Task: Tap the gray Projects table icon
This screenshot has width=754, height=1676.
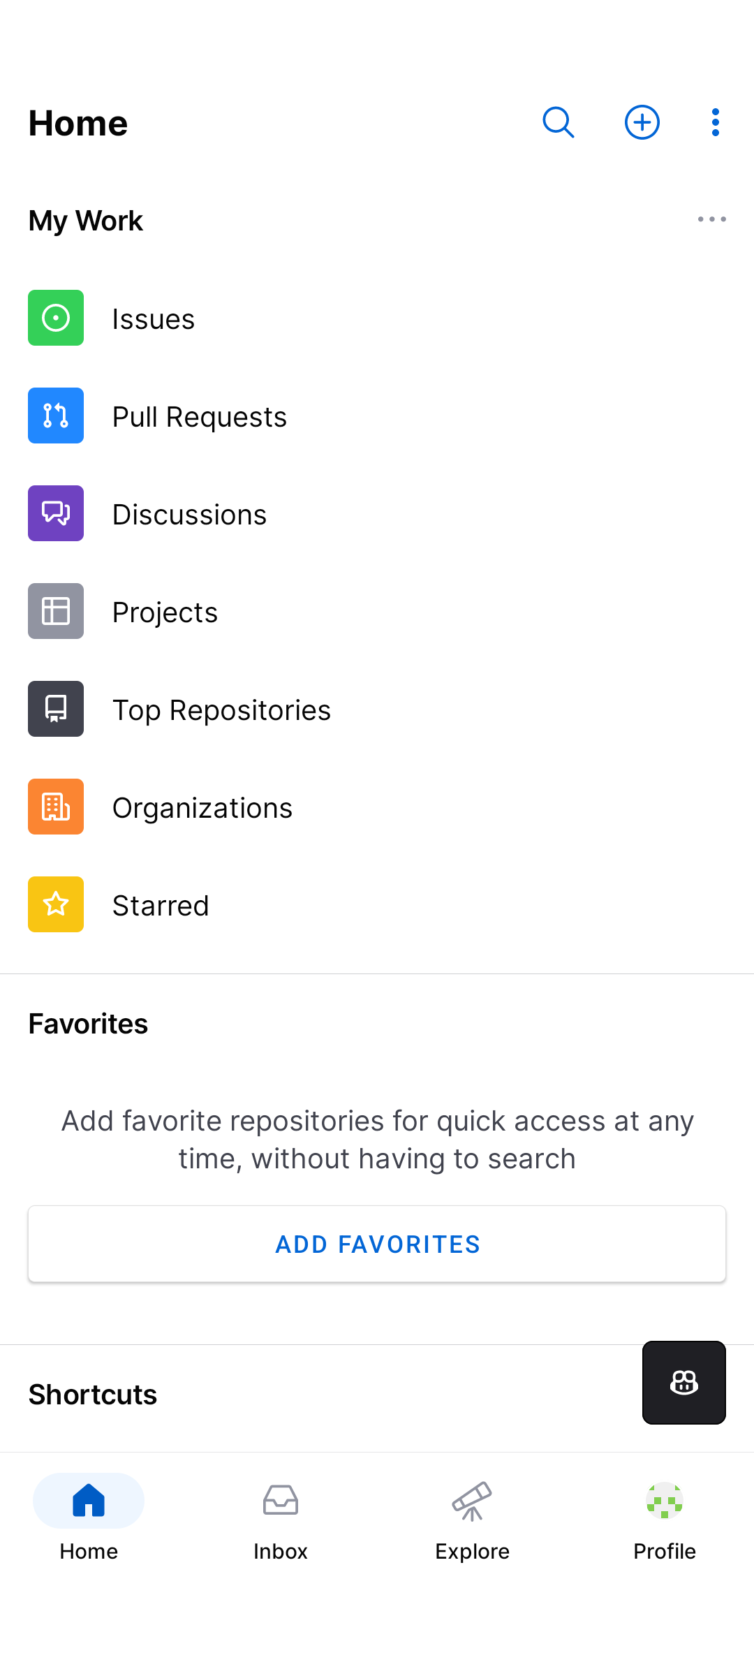Action: coord(56,611)
